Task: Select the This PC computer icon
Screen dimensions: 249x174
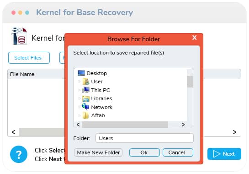Action: coord(86,90)
